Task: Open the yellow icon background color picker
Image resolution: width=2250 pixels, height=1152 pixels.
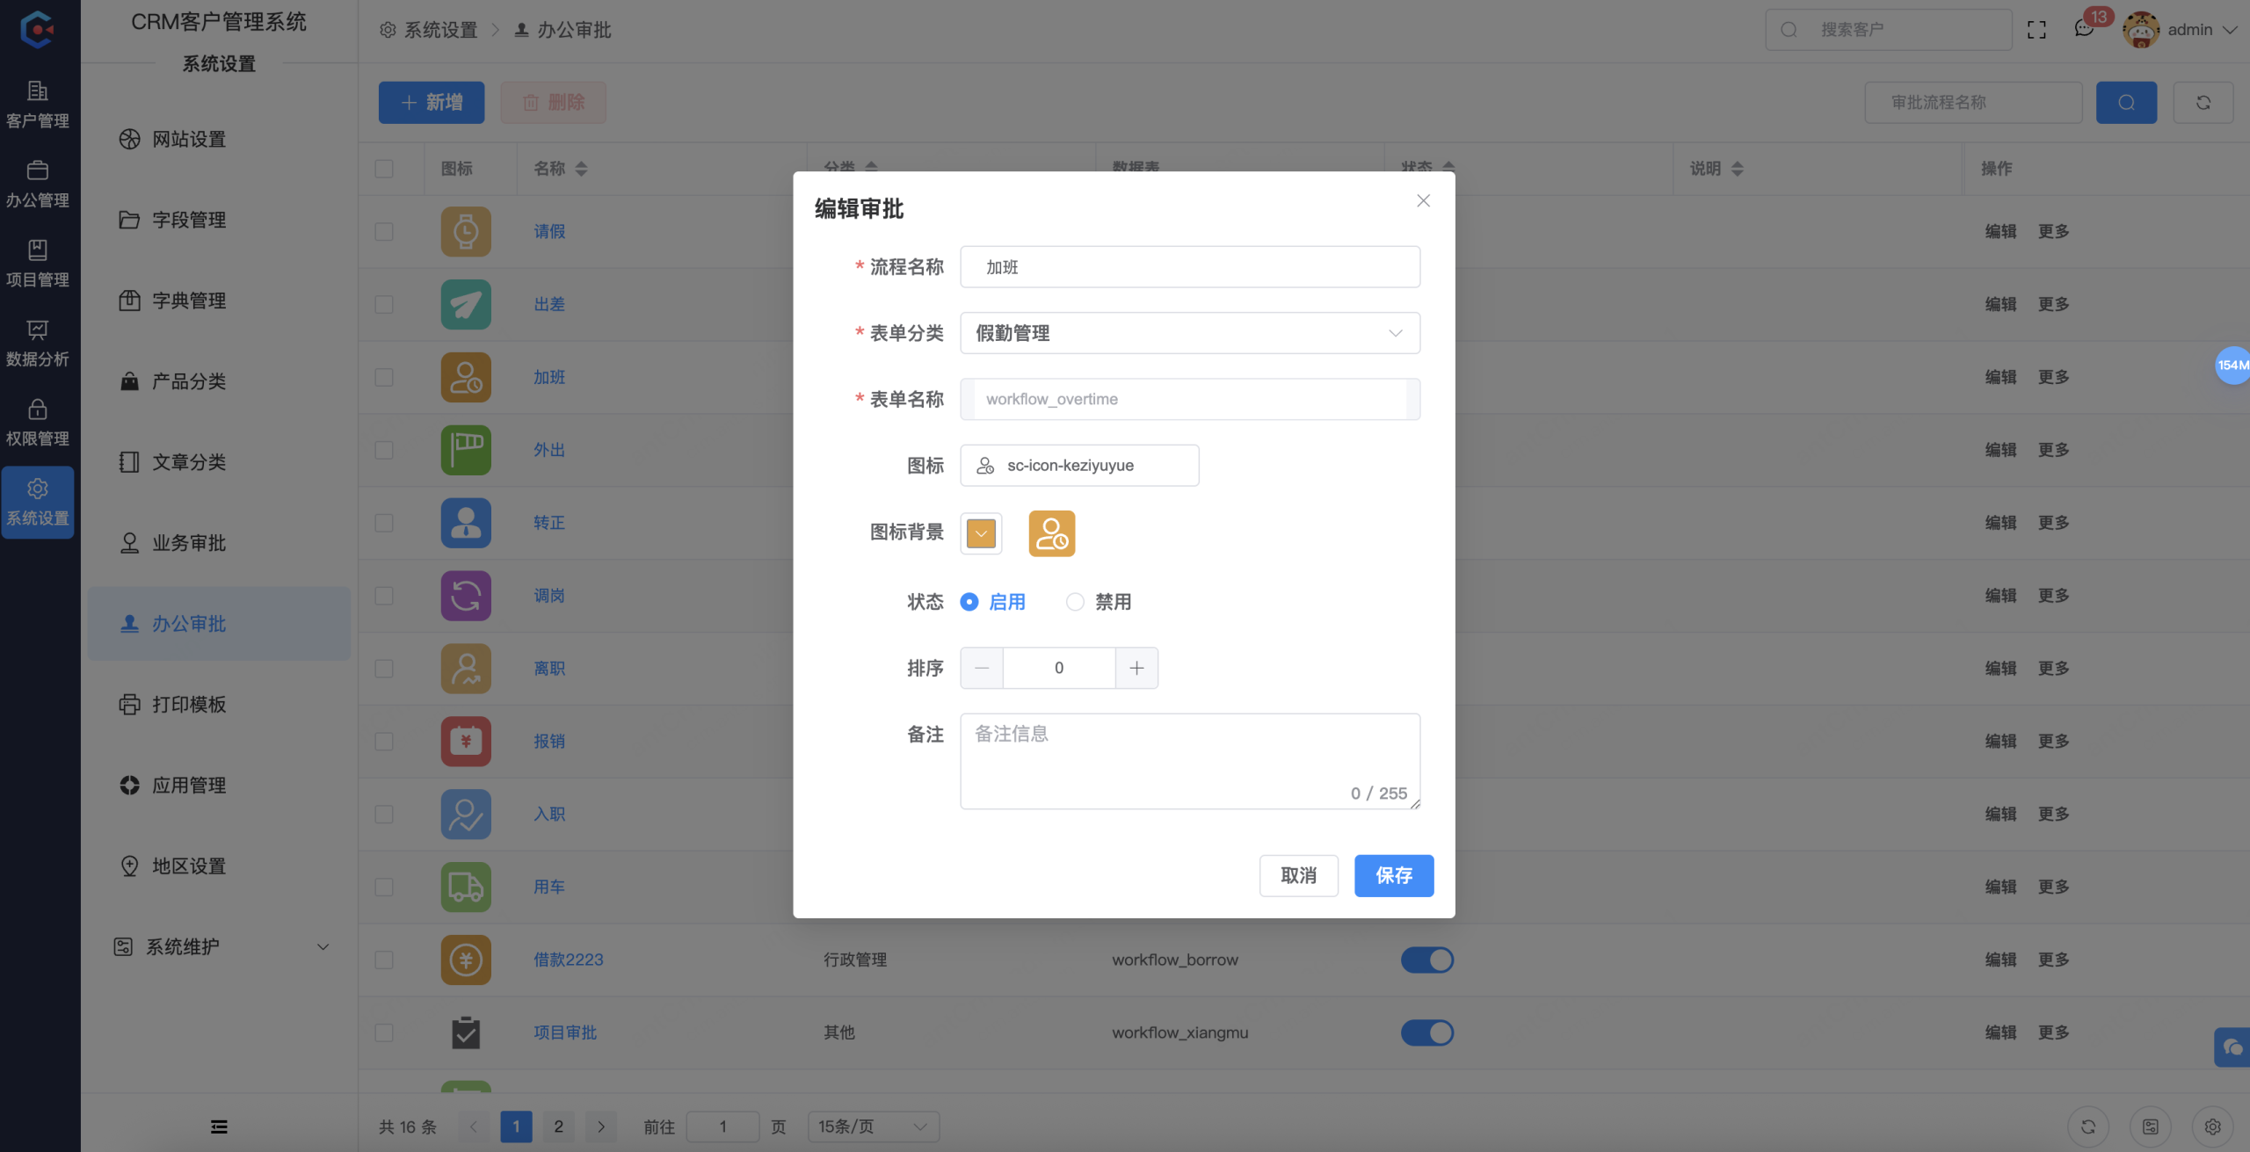Action: coord(980,533)
